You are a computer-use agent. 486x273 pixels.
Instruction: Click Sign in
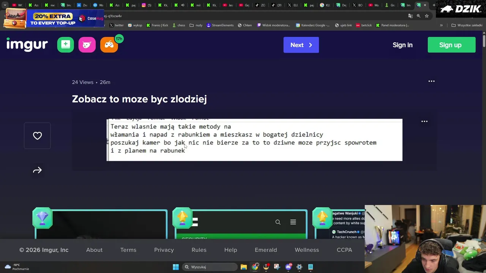click(x=402, y=45)
